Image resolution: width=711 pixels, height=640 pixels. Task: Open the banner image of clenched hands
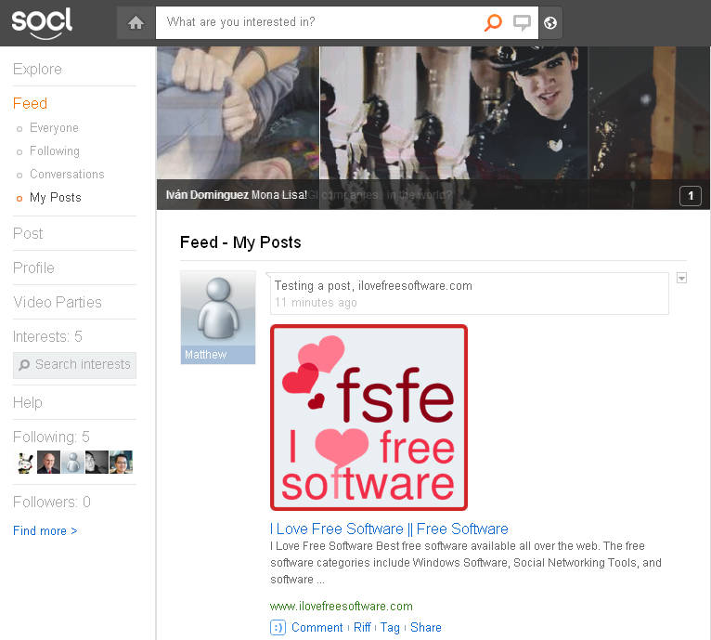click(x=238, y=113)
